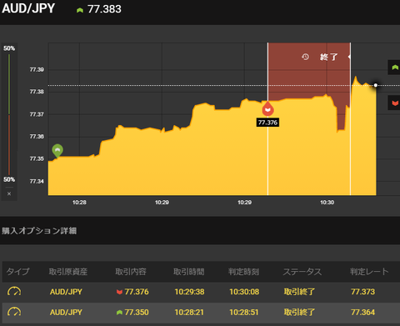400x326 pixels.
Task: Click the upper 50% sentiment label
Action: [x=9, y=48]
